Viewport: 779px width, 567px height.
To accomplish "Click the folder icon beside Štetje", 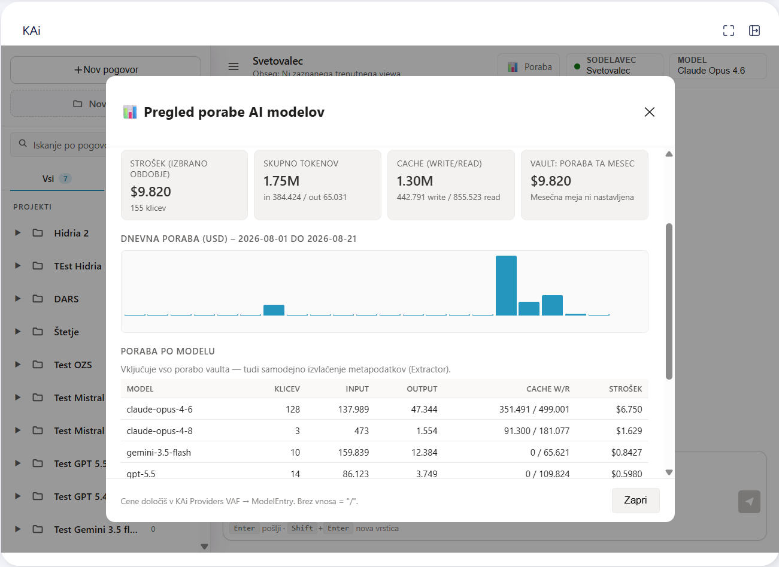I will pos(38,332).
